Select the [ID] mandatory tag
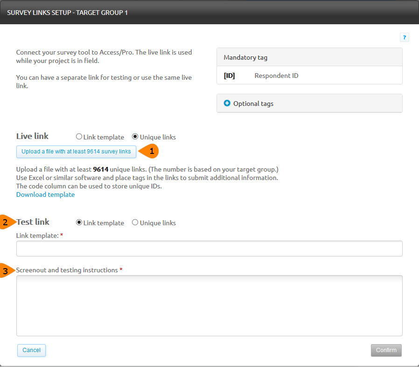This screenshot has width=419, height=367. 229,76
